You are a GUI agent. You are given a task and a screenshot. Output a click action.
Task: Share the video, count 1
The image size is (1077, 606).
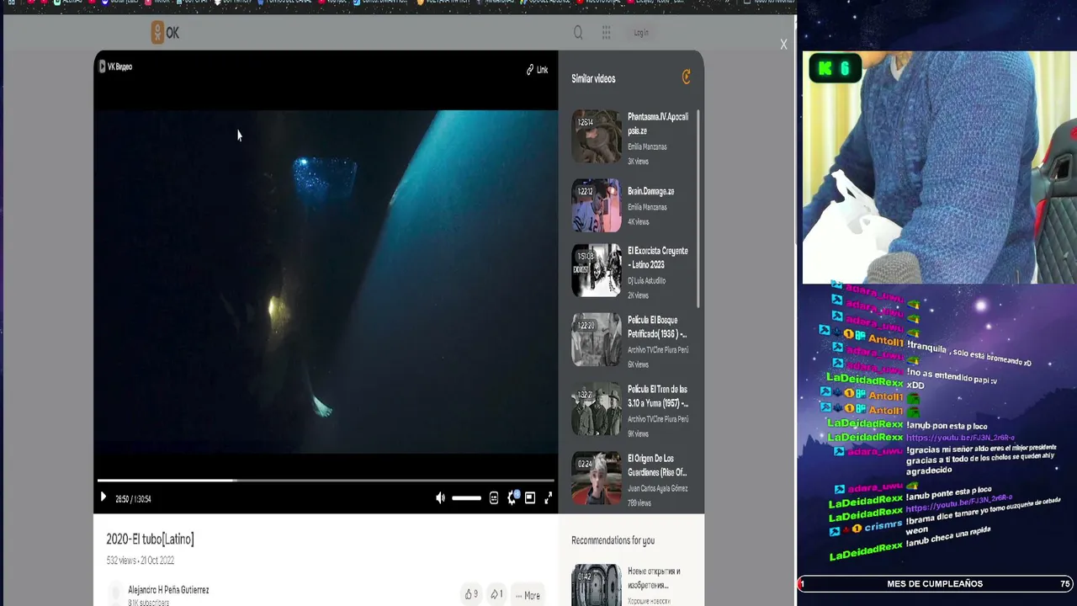[x=496, y=594]
